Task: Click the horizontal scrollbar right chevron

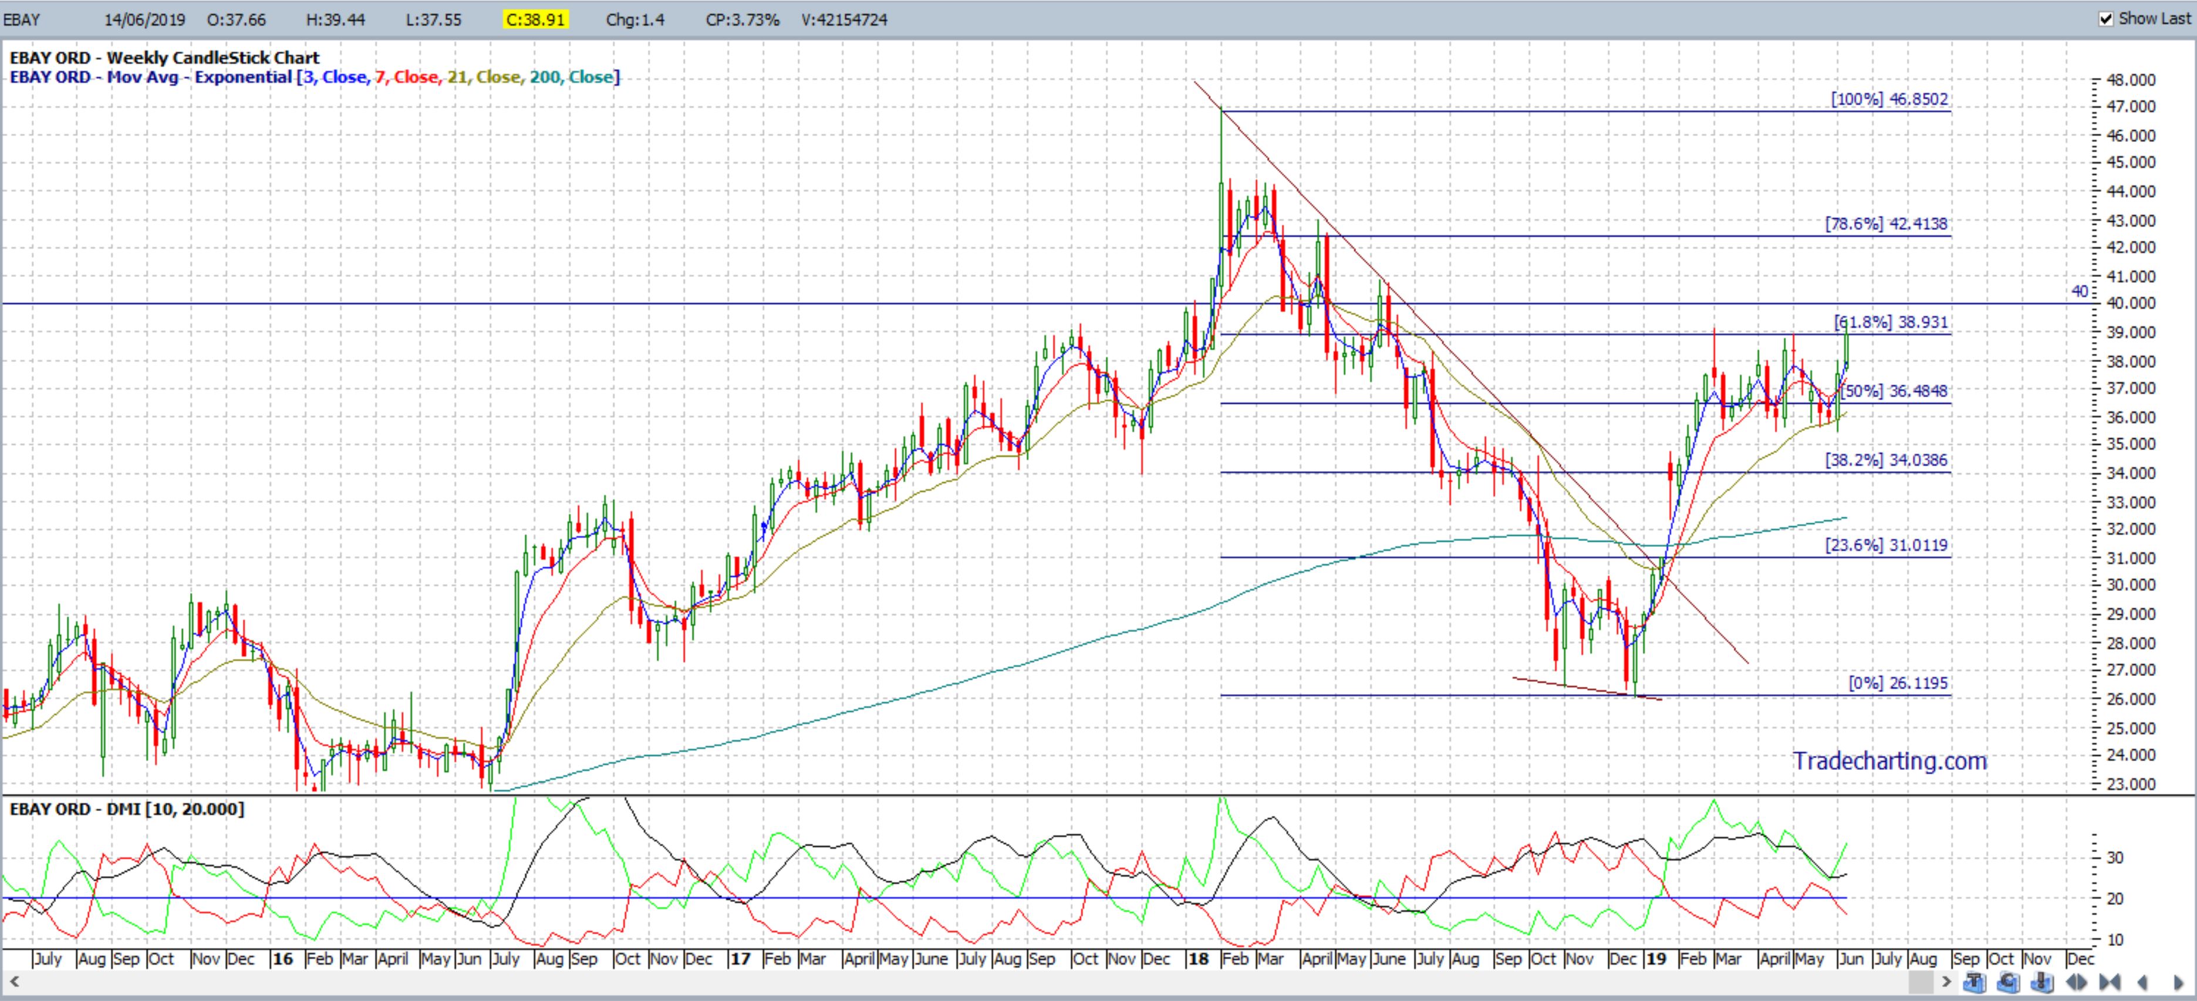Action: point(1947,982)
